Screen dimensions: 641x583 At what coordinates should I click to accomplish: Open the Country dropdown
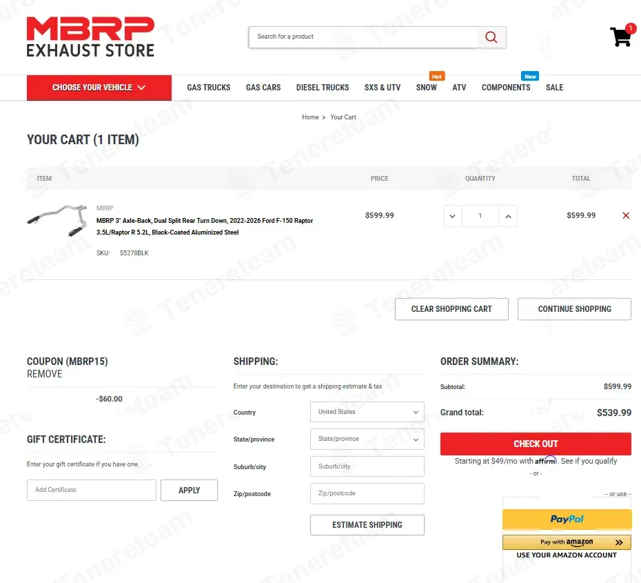(x=367, y=412)
